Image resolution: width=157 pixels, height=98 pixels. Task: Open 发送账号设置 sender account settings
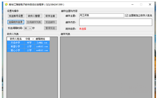pyautogui.click(x=16, y=16)
